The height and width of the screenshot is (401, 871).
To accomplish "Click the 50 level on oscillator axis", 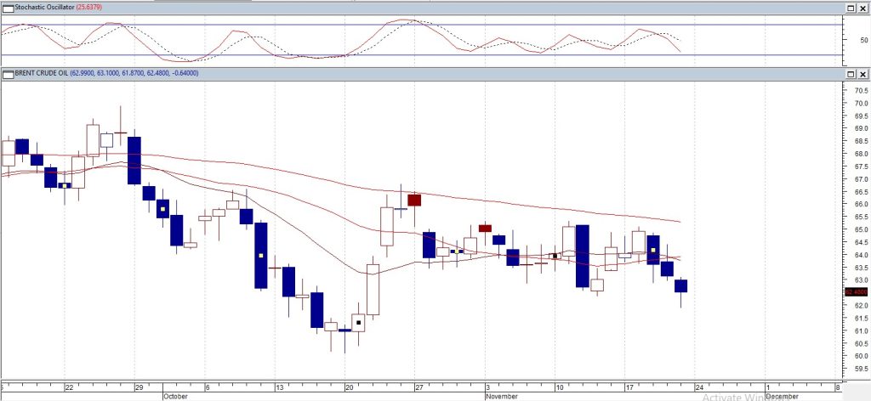I will (x=864, y=40).
